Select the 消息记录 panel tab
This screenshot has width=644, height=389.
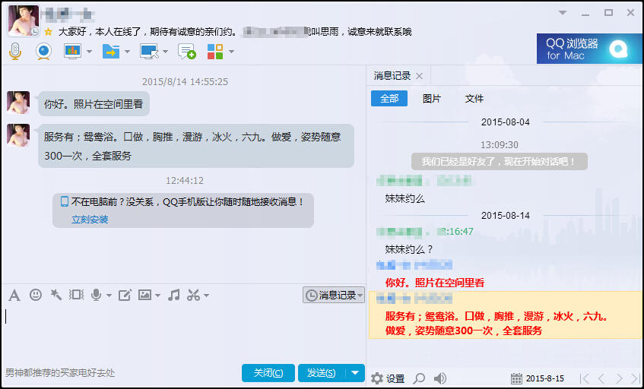[392, 76]
